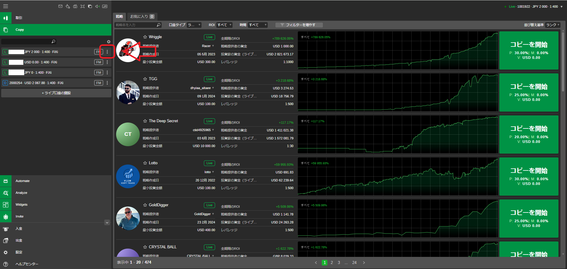567x269 pixels.
Task: Open the keyboard hotkeys icon
Action: pyautogui.click(x=75, y=6)
